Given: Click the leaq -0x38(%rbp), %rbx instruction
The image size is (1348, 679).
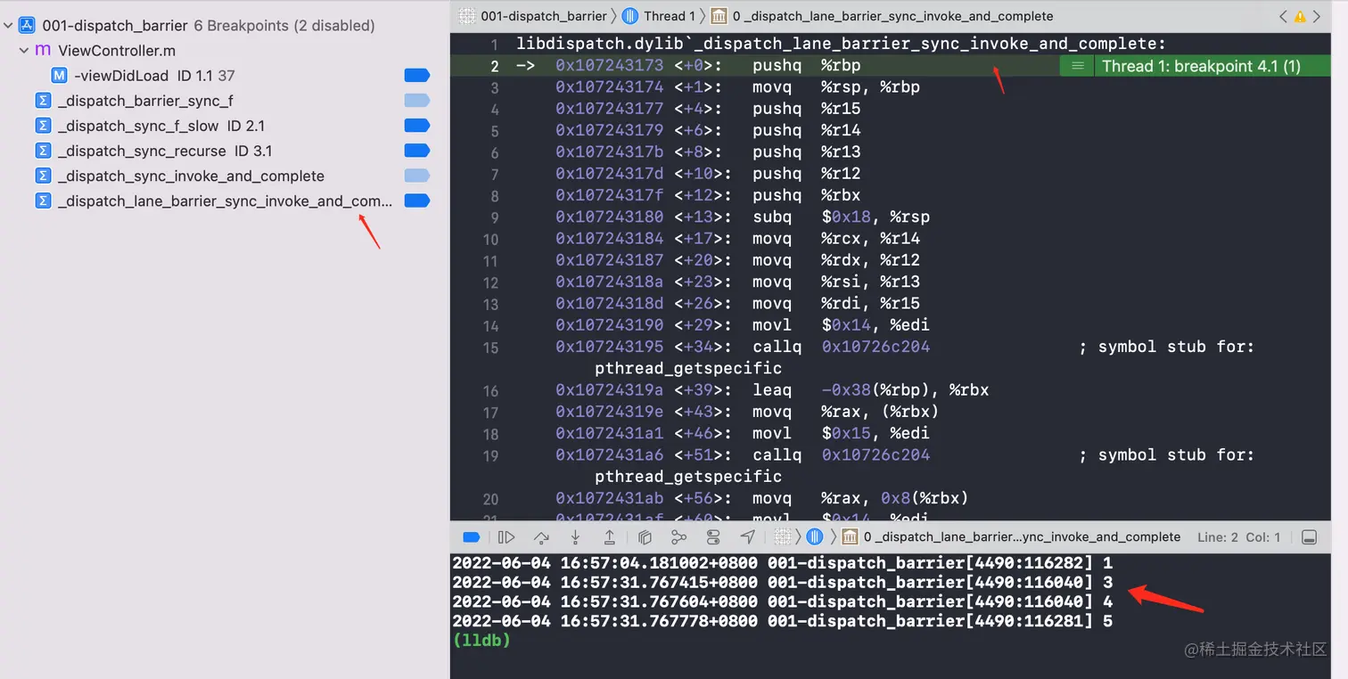Looking at the screenshot, I should point(870,390).
